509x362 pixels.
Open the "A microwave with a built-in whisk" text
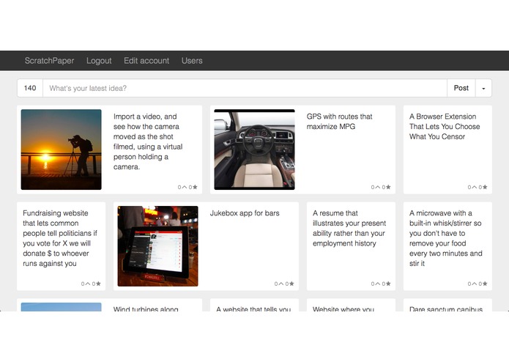click(446, 238)
